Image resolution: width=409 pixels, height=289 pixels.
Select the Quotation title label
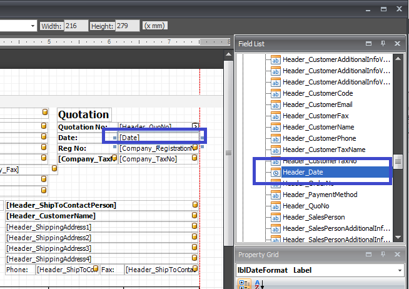click(x=84, y=114)
